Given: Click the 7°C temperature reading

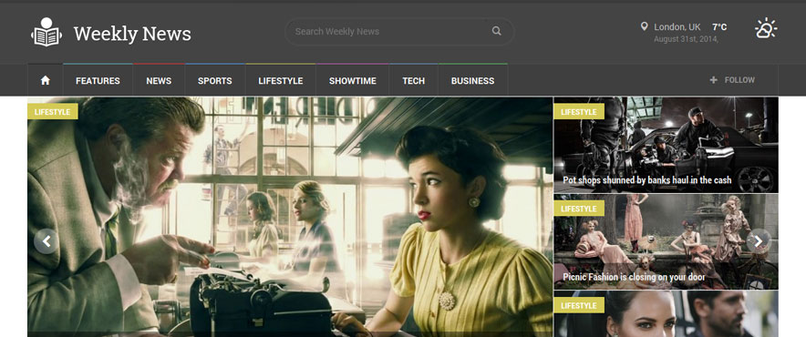Looking at the screenshot, I should click(719, 26).
